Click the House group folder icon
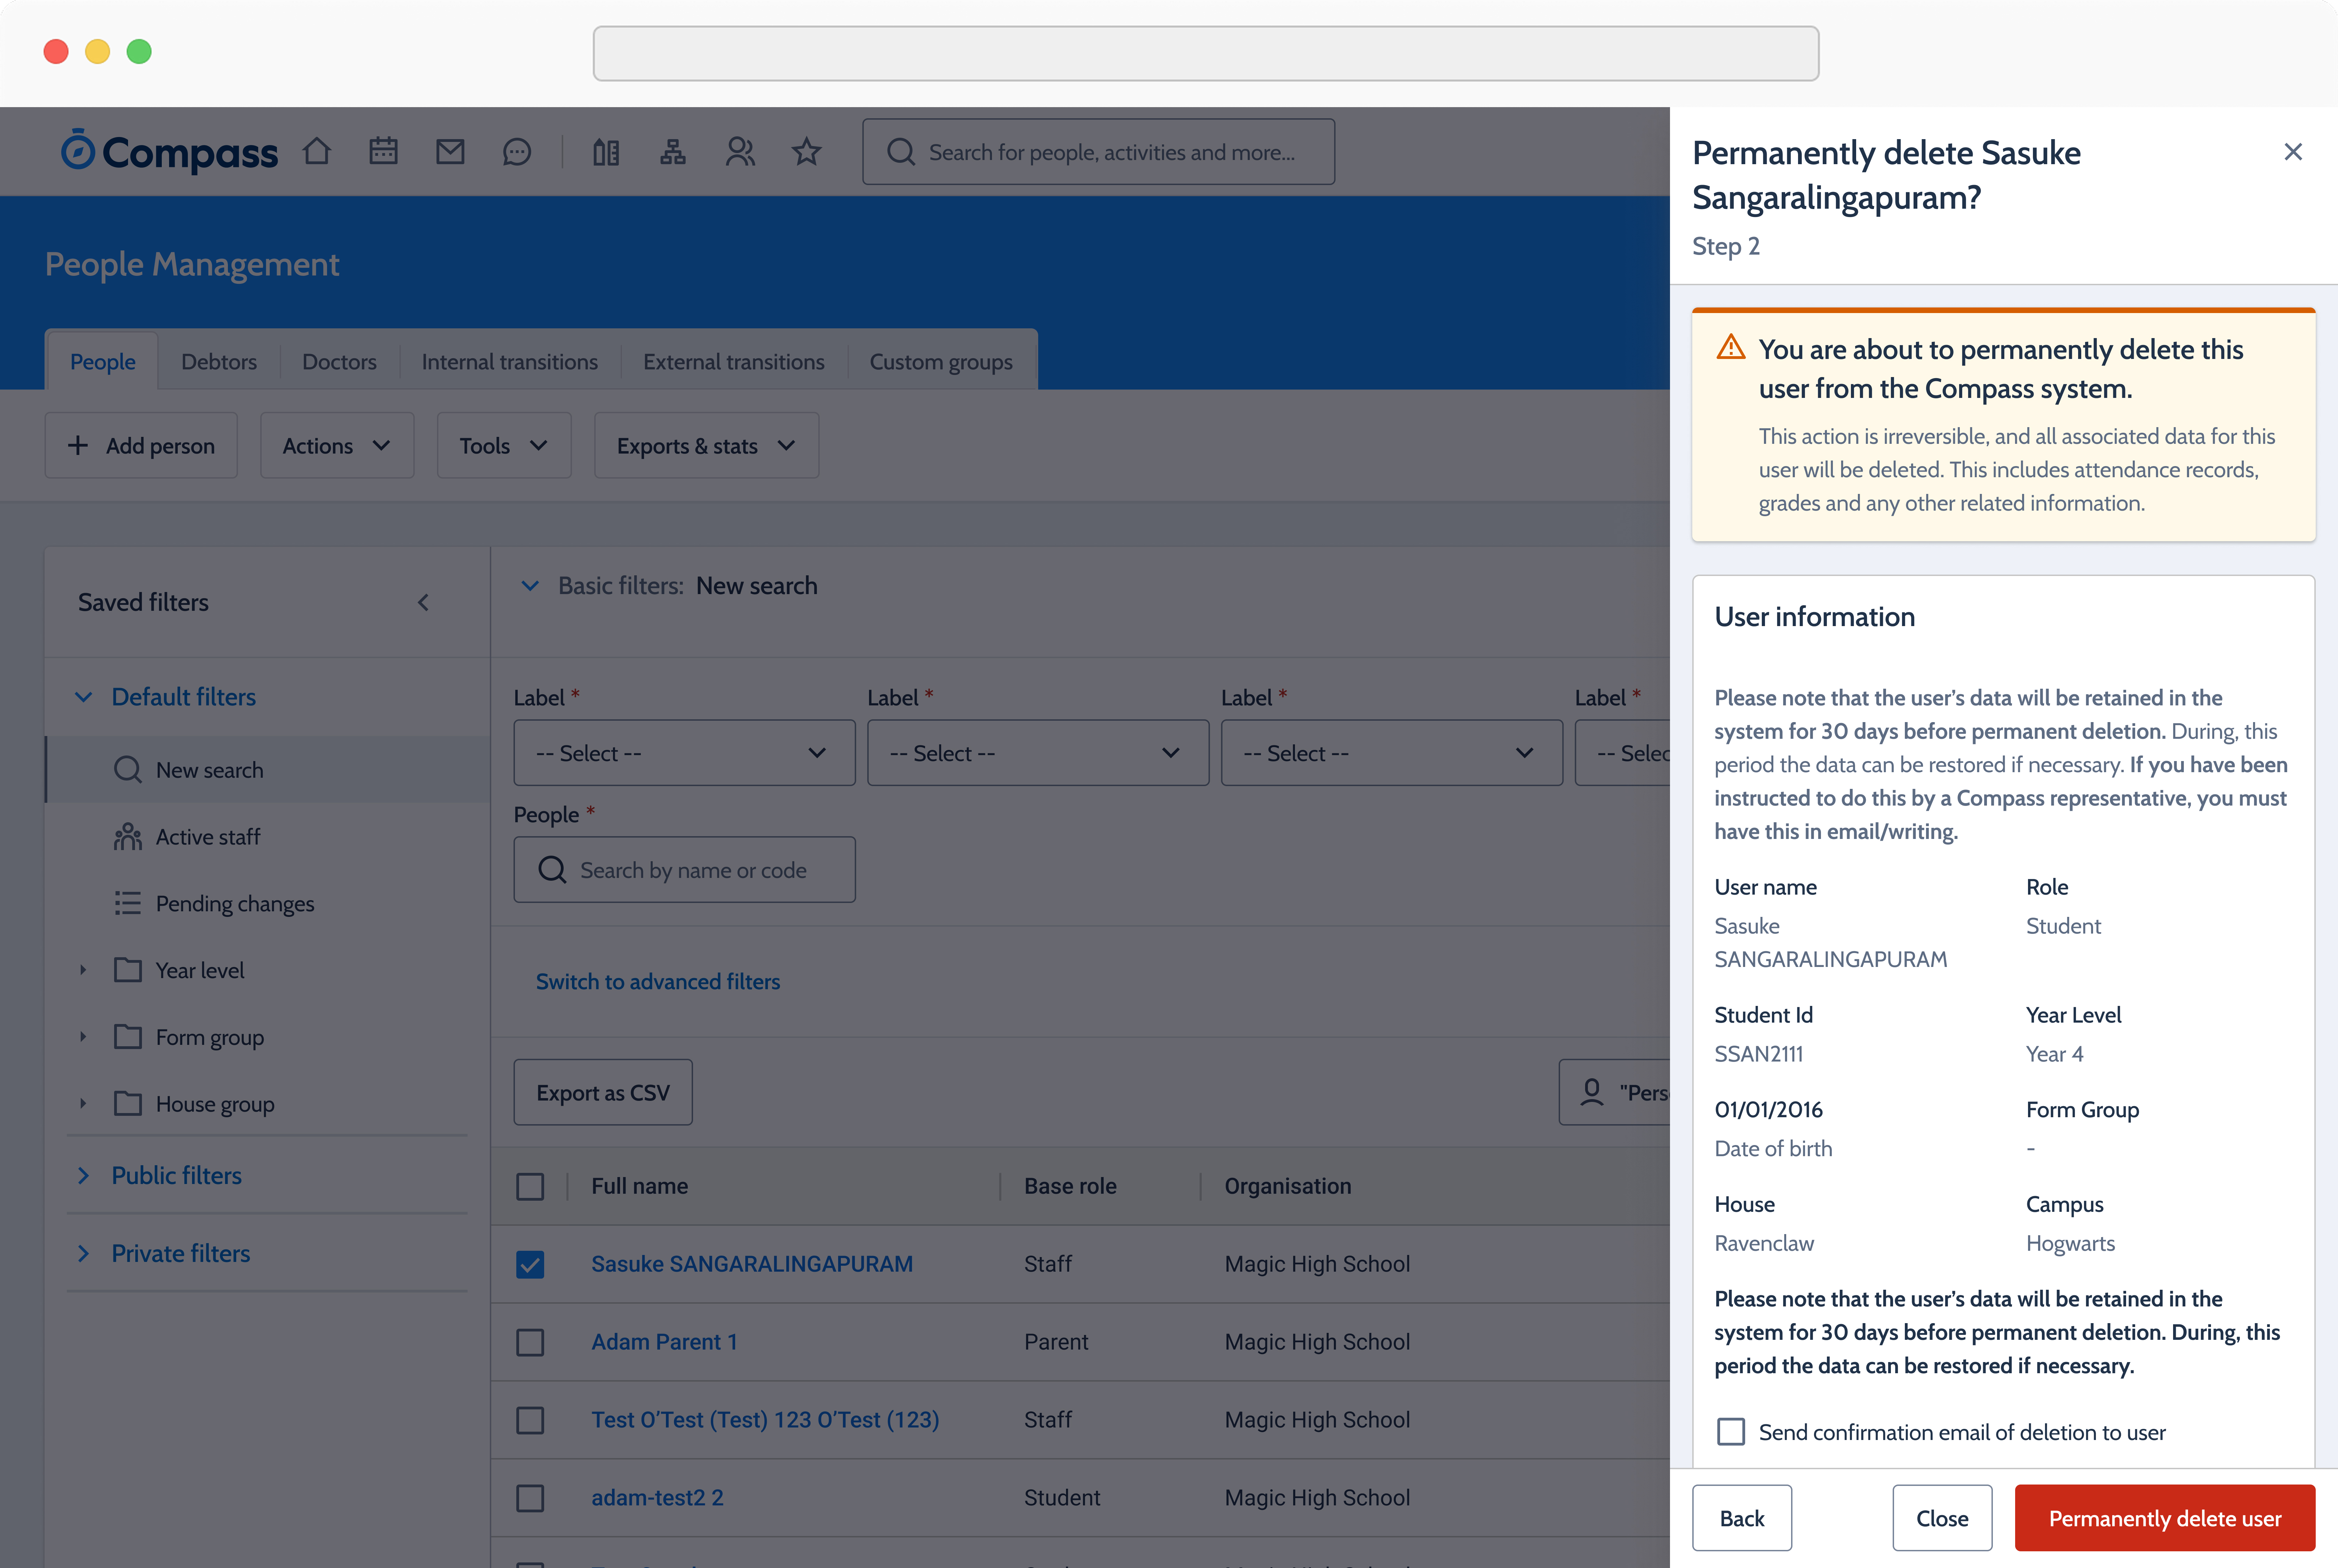The image size is (2338, 1568). [128, 1104]
